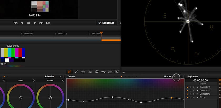Click the v1 track label
Viewport: 221px width, 108px height.
coord(5,64)
